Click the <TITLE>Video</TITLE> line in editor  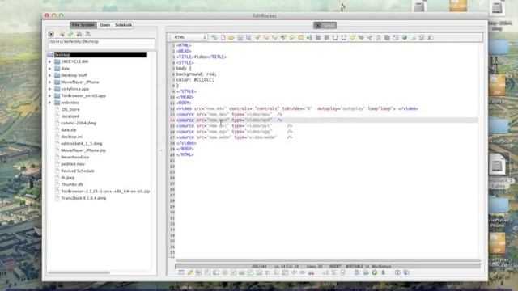[202, 57]
